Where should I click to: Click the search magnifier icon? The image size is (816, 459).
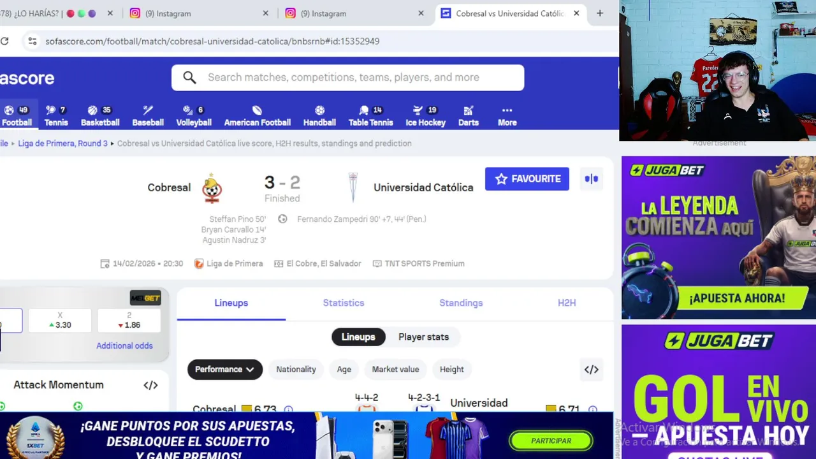tap(189, 78)
